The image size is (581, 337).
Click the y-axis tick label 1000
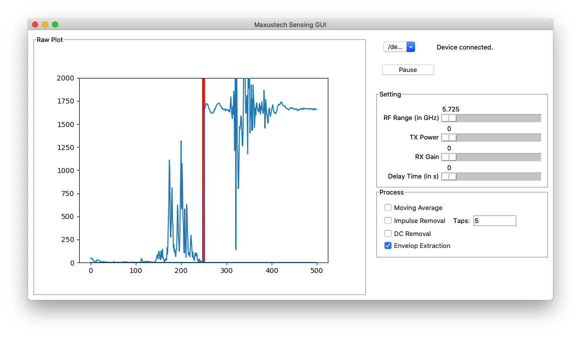click(65, 170)
